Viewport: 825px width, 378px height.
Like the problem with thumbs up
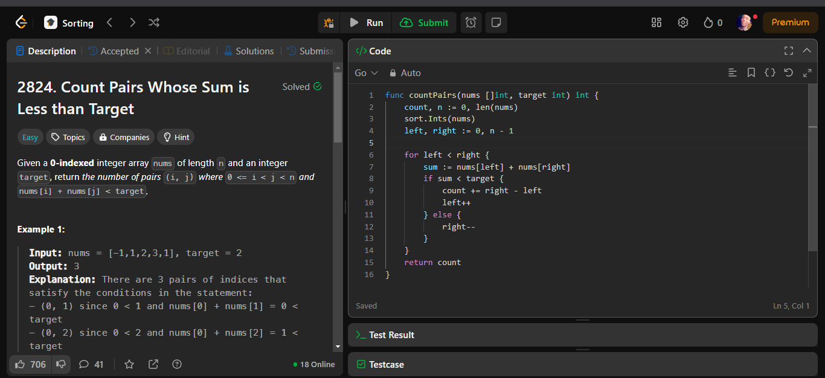pyautogui.click(x=21, y=364)
